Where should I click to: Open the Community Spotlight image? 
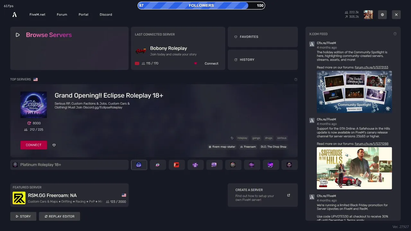pos(354,92)
